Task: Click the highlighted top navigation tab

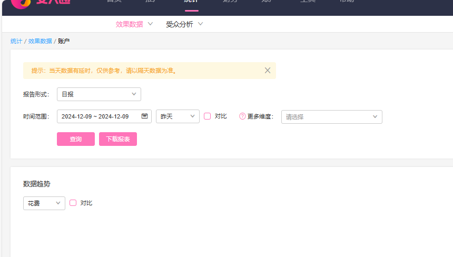Action: [x=192, y=3]
